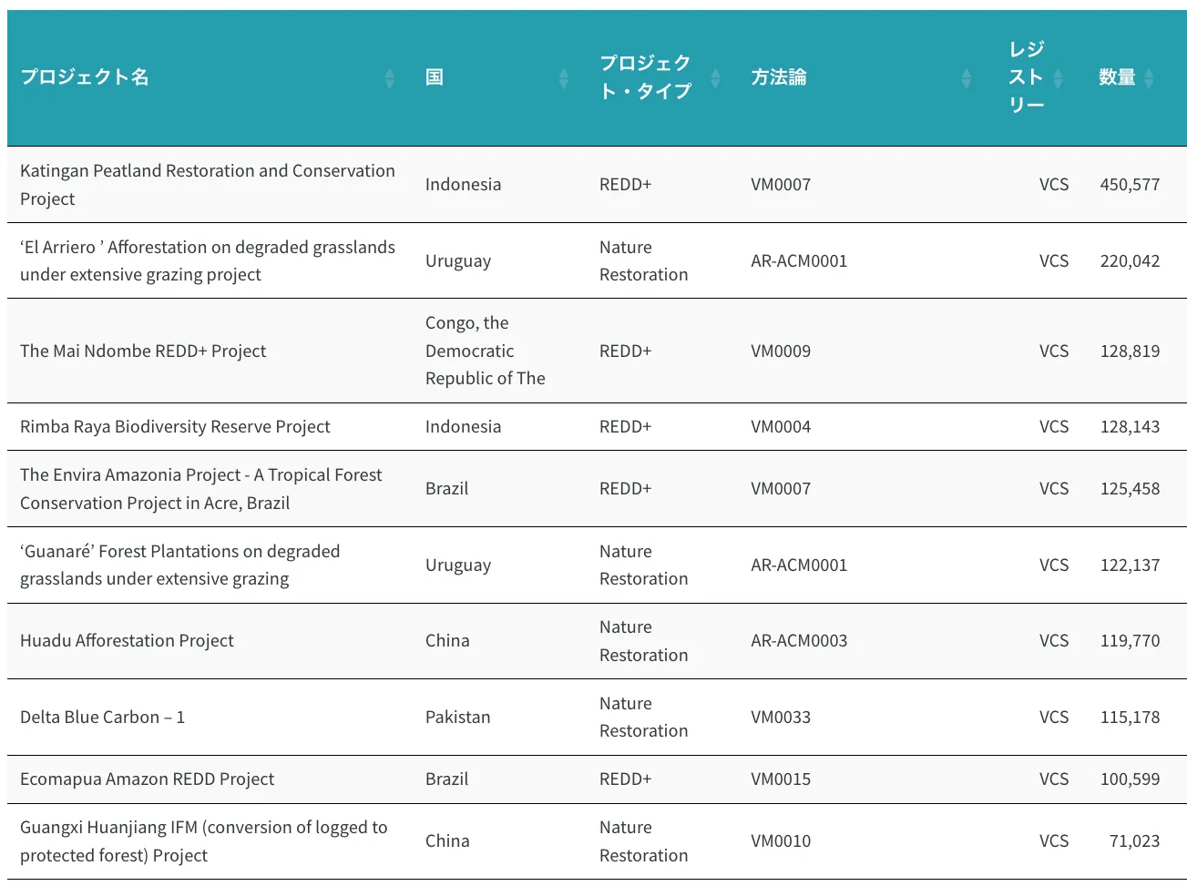Click sort arrows in 国 column header

(x=563, y=78)
